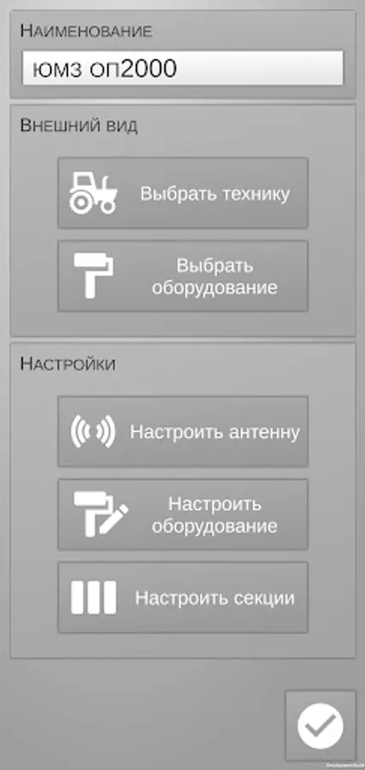Click the word оборудование under Выбрать

[x=215, y=287]
